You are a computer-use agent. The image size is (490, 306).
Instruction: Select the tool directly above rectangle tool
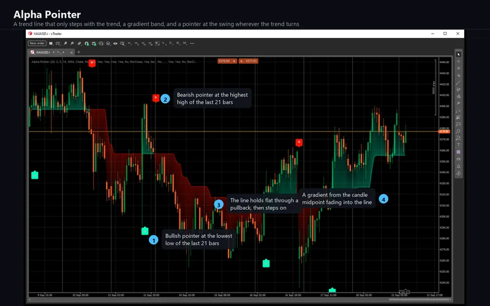coord(458,117)
